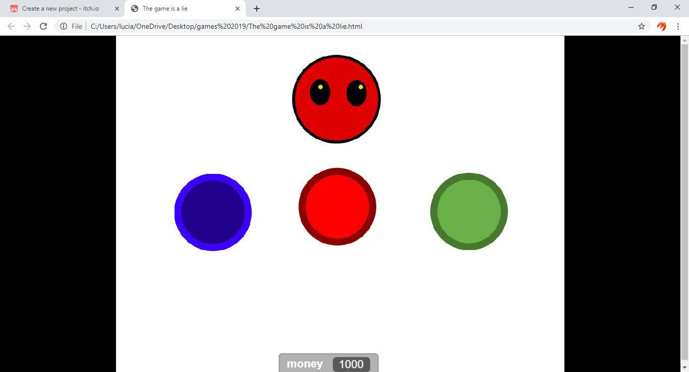Image resolution: width=689 pixels, height=372 pixels.
Task: Close the 'The game is a lie' tab
Action: (238, 9)
